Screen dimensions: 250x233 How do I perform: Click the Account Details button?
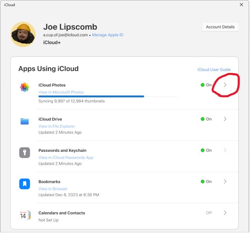coord(220,27)
